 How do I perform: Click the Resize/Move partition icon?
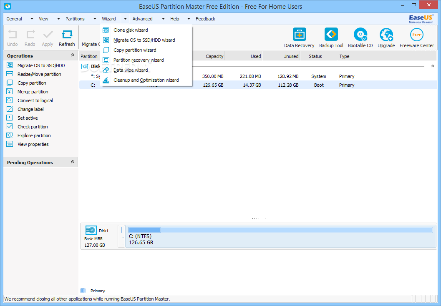tap(10, 74)
